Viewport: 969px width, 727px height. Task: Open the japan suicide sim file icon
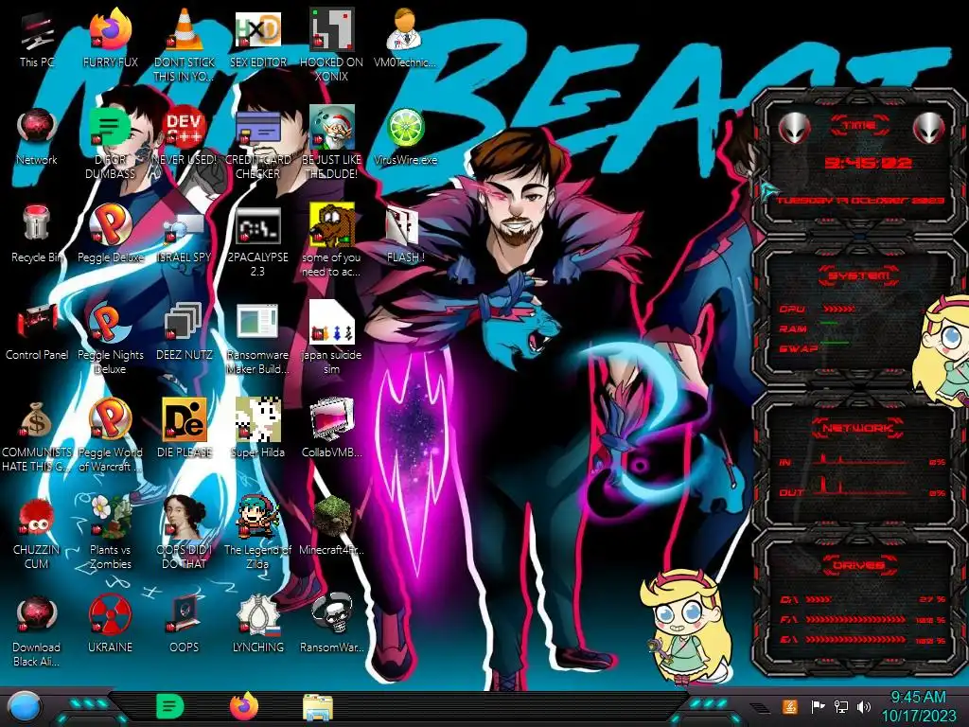331,322
